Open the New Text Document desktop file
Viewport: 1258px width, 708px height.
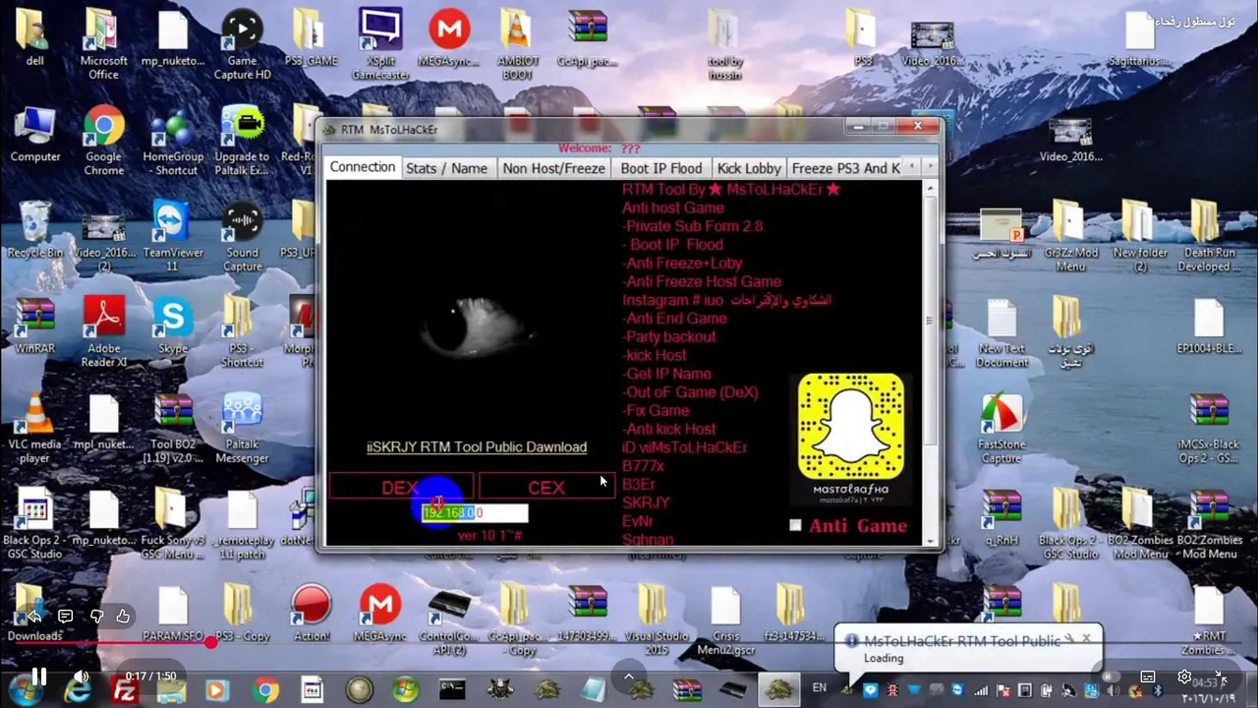(1001, 331)
